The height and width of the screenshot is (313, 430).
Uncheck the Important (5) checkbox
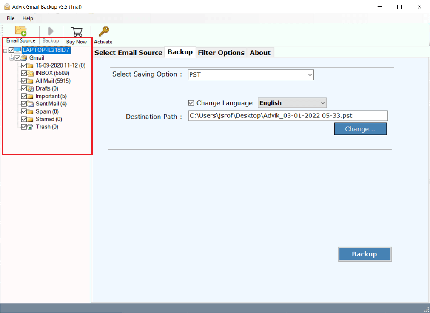coord(24,96)
